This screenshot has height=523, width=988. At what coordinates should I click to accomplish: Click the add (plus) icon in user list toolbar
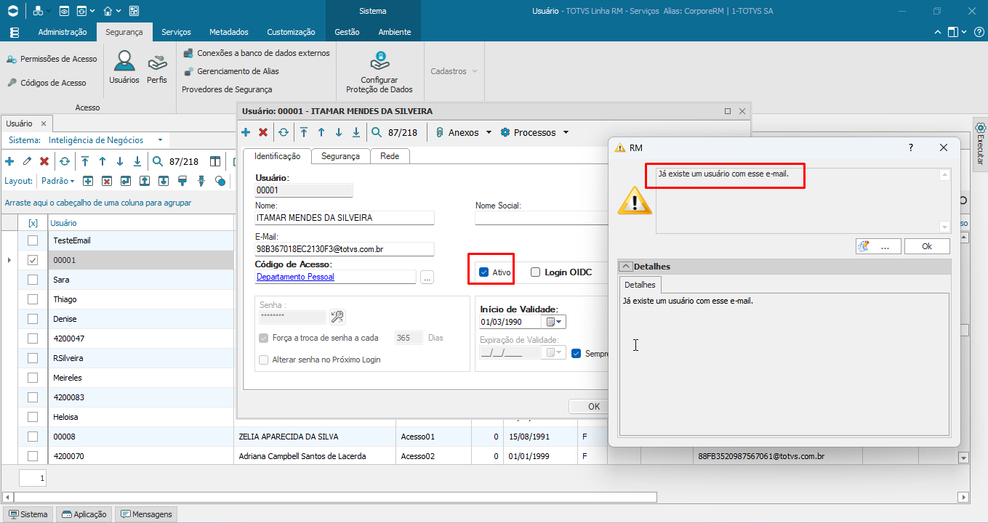pyautogui.click(x=9, y=161)
